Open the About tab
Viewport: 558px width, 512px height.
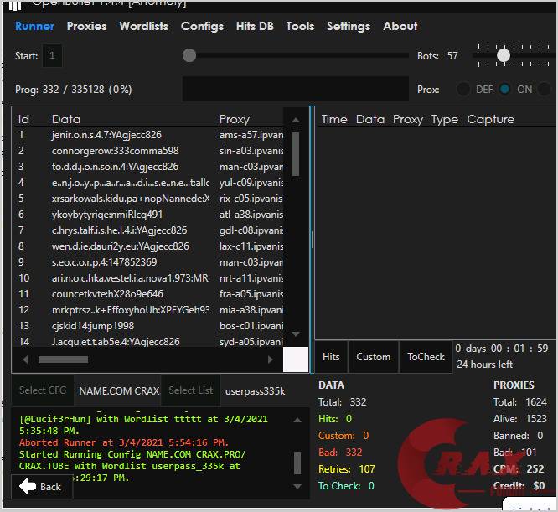[400, 26]
